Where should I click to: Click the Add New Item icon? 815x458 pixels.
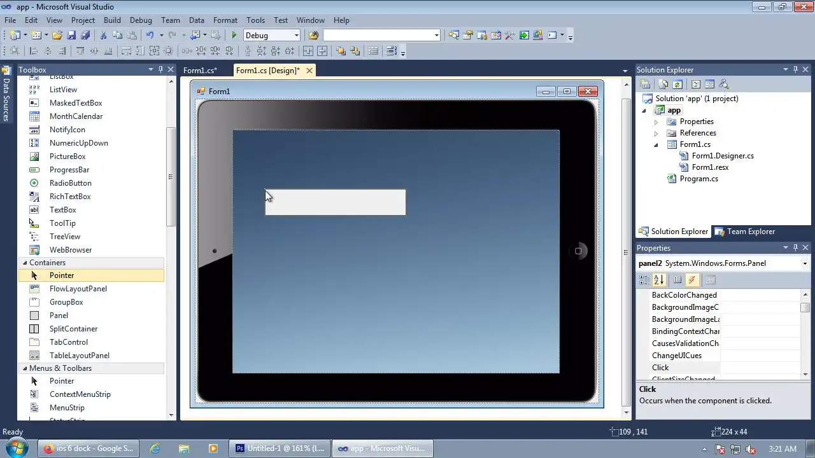(36, 36)
